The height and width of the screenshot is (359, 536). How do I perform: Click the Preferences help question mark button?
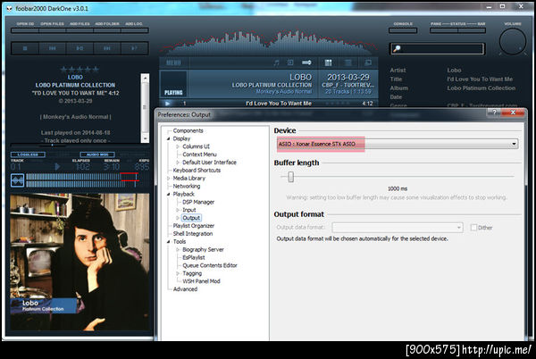pos(494,112)
